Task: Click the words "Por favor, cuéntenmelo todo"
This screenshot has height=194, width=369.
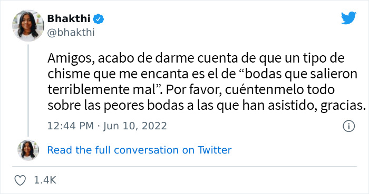Action: pyautogui.click(x=250, y=89)
